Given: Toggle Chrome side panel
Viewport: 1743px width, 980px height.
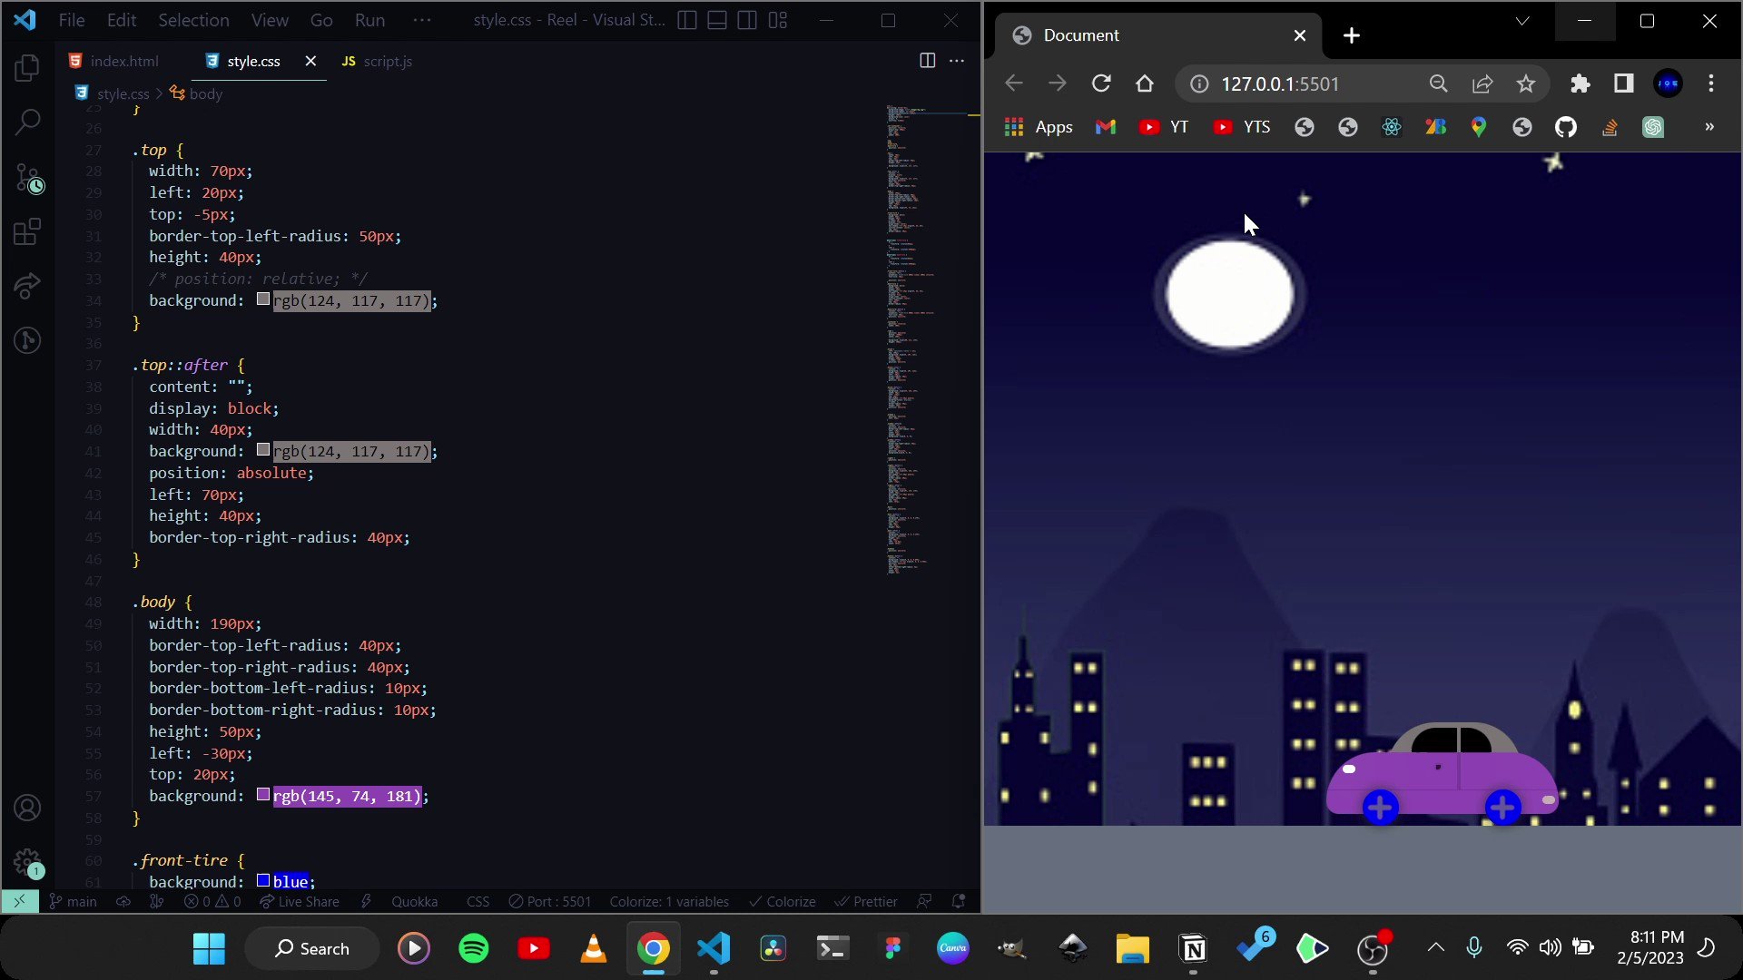Looking at the screenshot, I should (x=1624, y=83).
